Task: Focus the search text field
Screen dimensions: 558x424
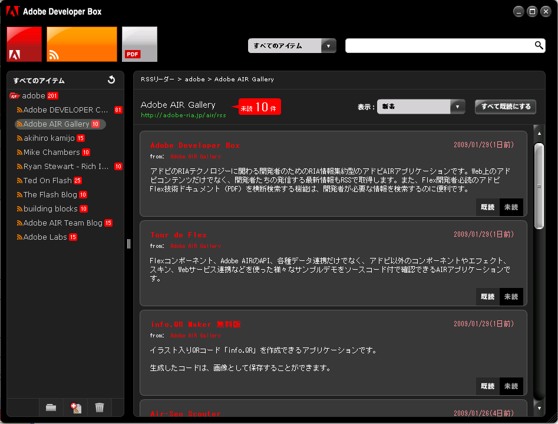Action: [x=440, y=45]
